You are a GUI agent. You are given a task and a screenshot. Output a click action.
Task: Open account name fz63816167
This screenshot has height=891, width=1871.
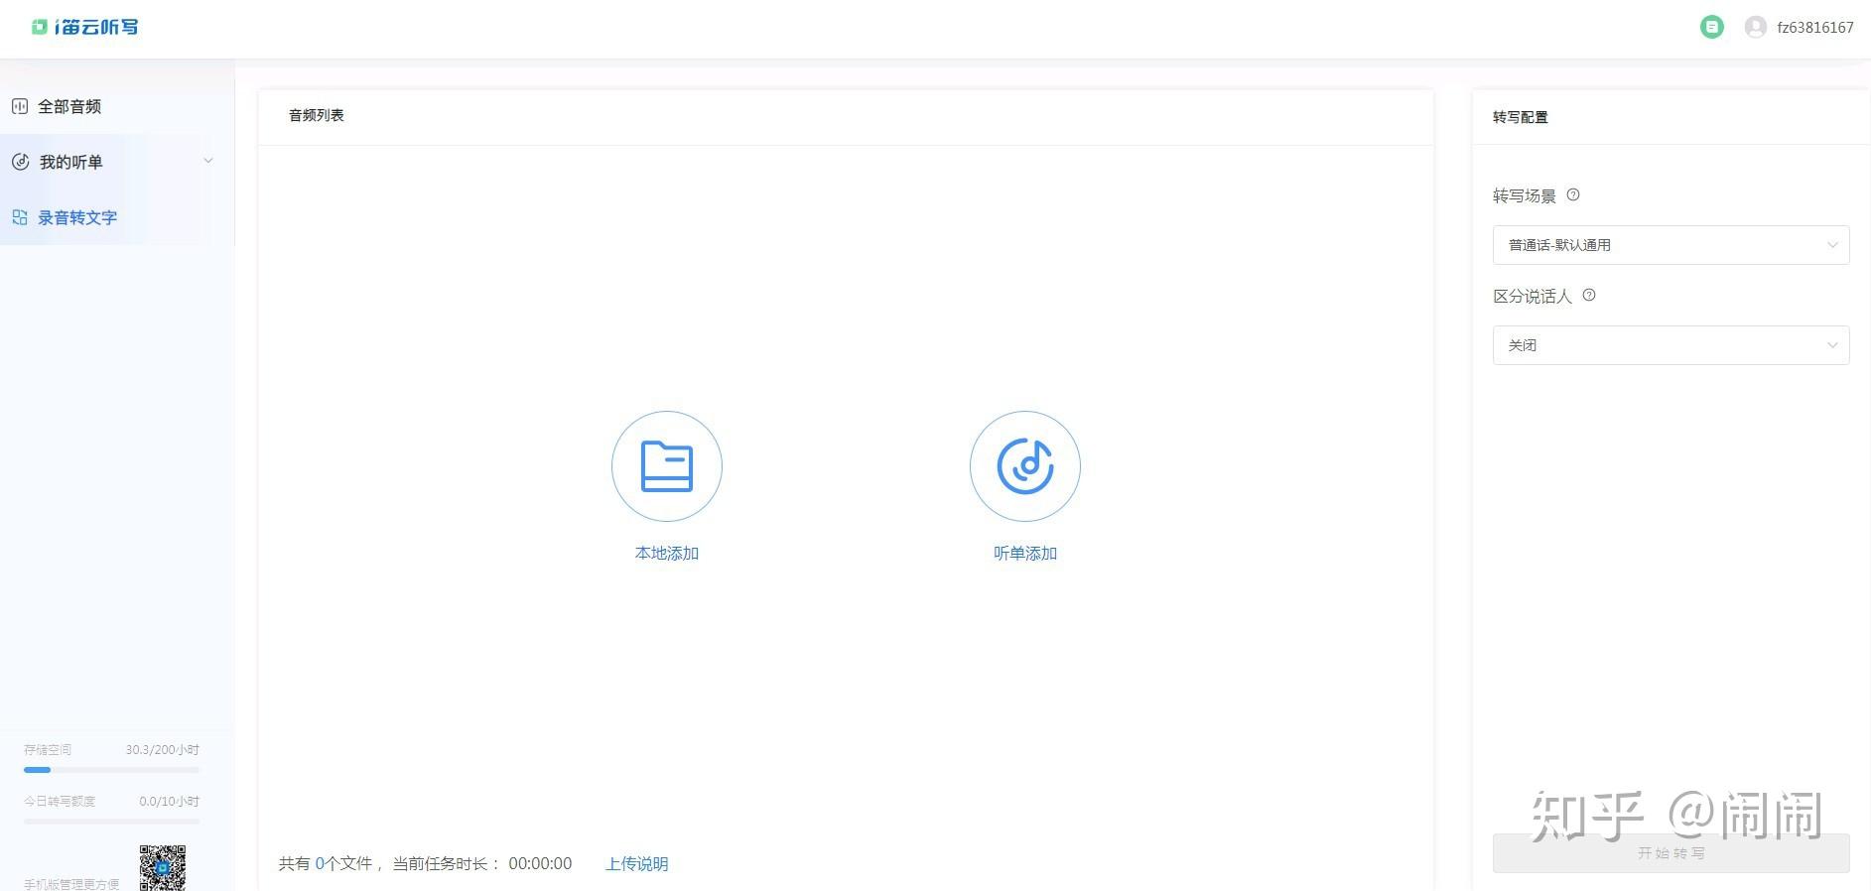point(1814,28)
